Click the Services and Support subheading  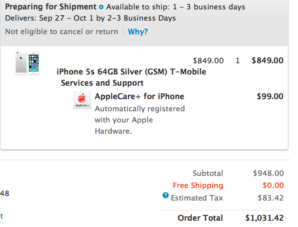(x=102, y=83)
